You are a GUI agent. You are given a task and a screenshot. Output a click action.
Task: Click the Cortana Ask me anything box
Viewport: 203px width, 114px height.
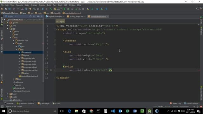32,111
